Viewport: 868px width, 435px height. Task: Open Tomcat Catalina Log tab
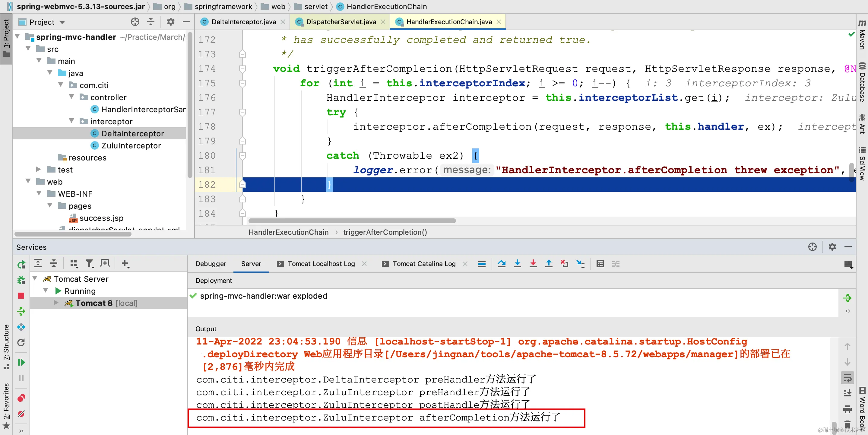pyautogui.click(x=424, y=264)
